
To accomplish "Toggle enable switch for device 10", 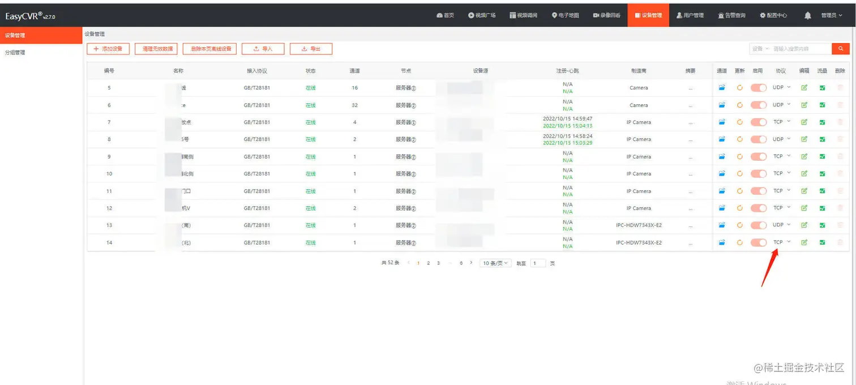I will pos(759,173).
